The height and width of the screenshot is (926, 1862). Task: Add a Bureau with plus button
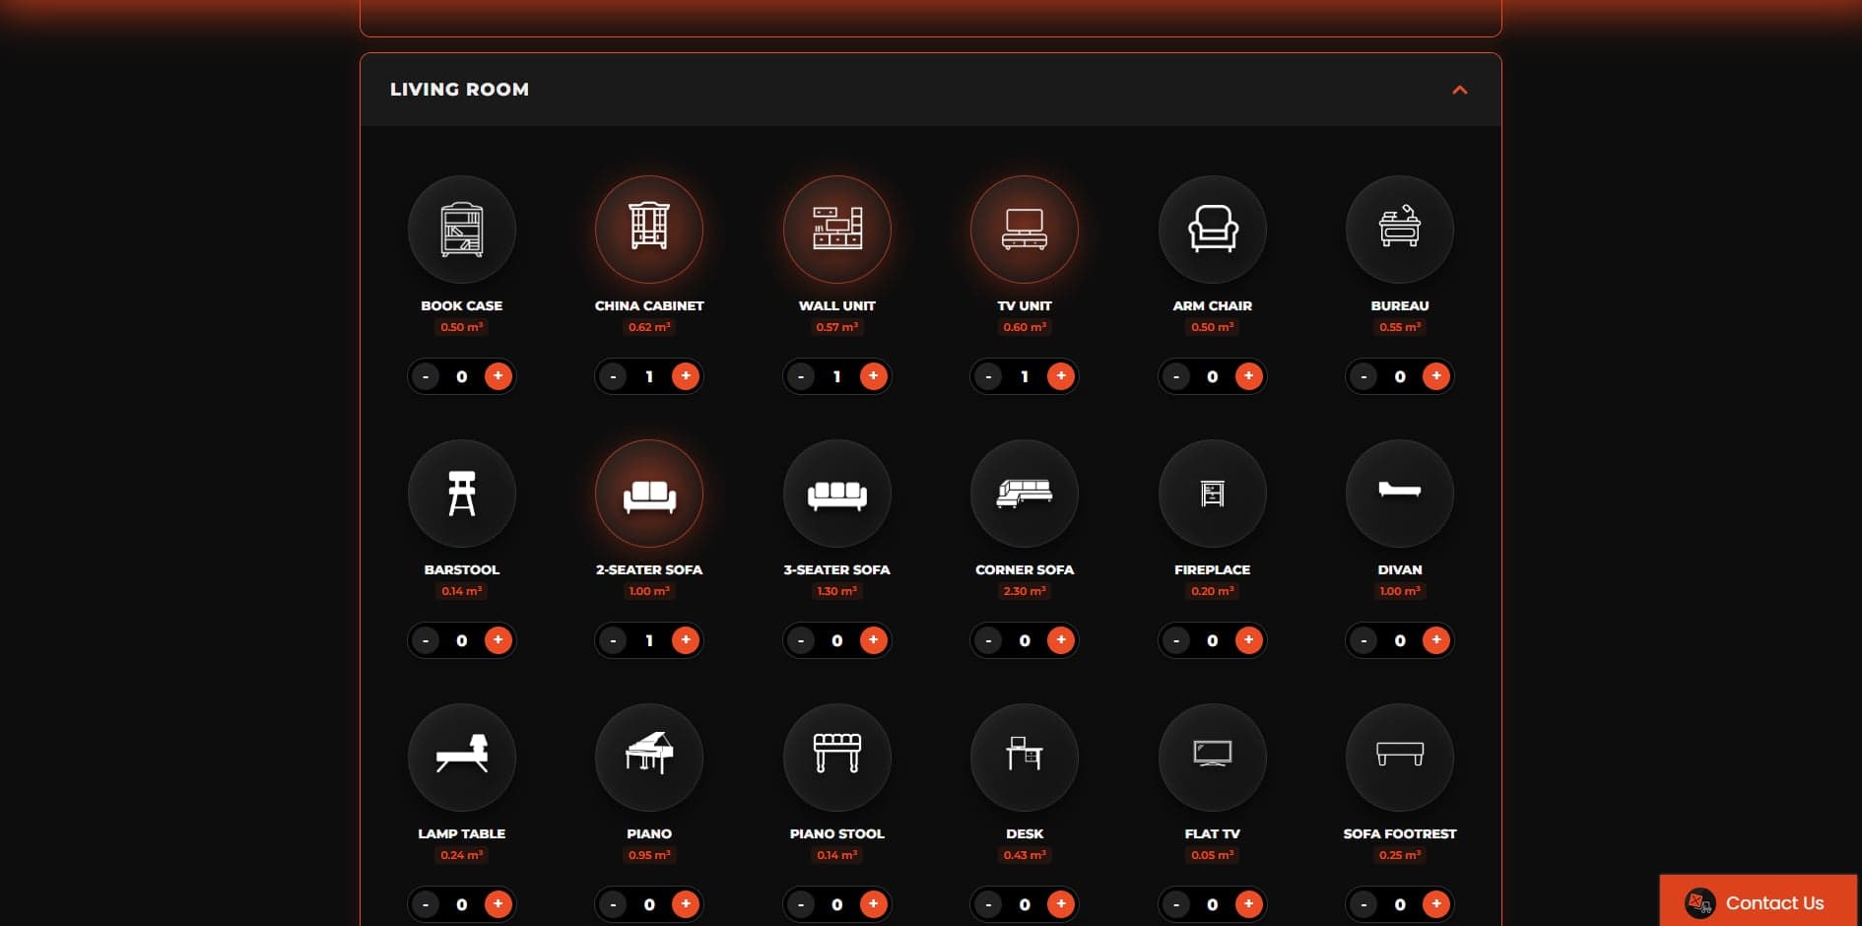pyautogui.click(x=1436, y=376)
